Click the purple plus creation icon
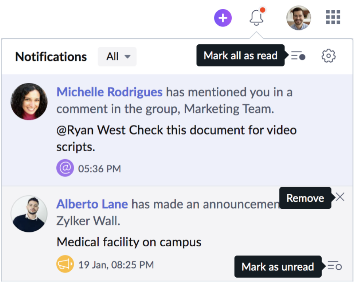355x282 pixels. pos(223,17)
